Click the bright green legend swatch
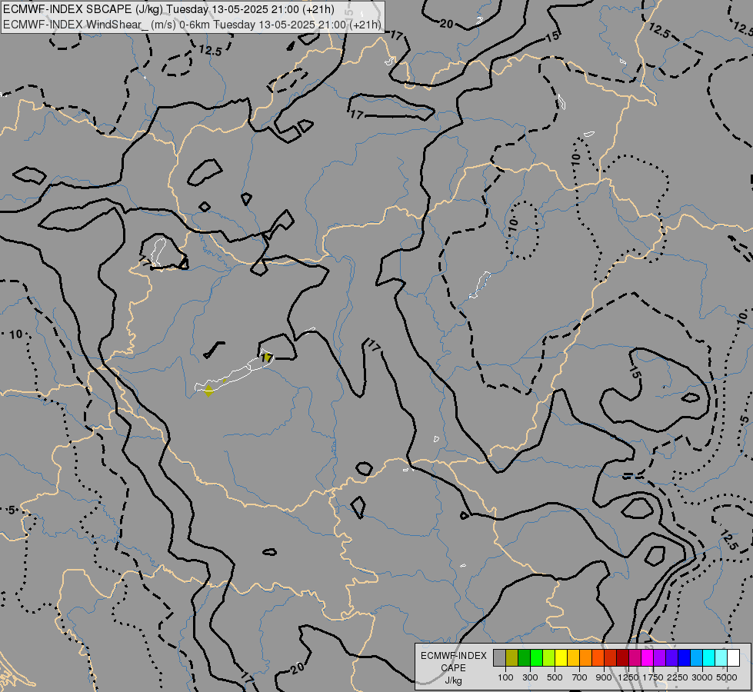Image resolution: width=753 pixels, height=692 pixels. [536, 657]
